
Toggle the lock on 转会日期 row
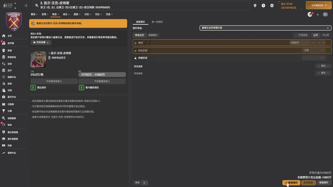[x=136, y=51]
